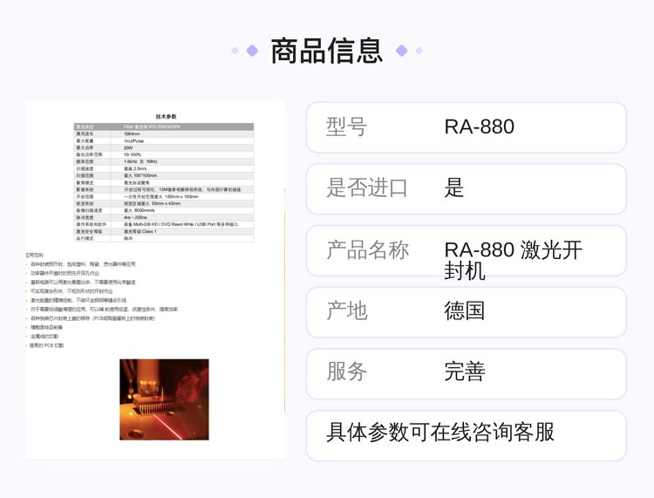Select the 完善 service value

point(464,372)
